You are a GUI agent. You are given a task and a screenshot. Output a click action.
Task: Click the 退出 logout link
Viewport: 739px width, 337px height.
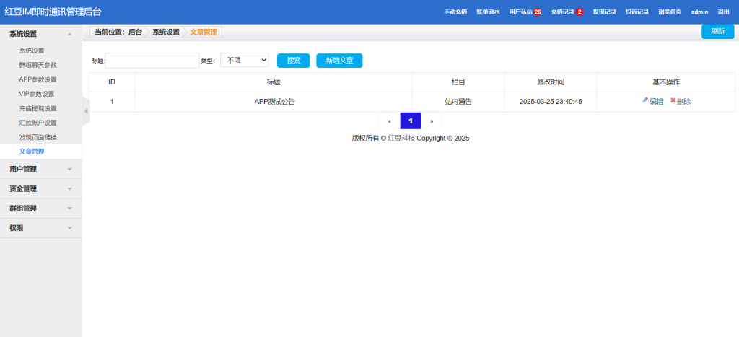point(723,12)
